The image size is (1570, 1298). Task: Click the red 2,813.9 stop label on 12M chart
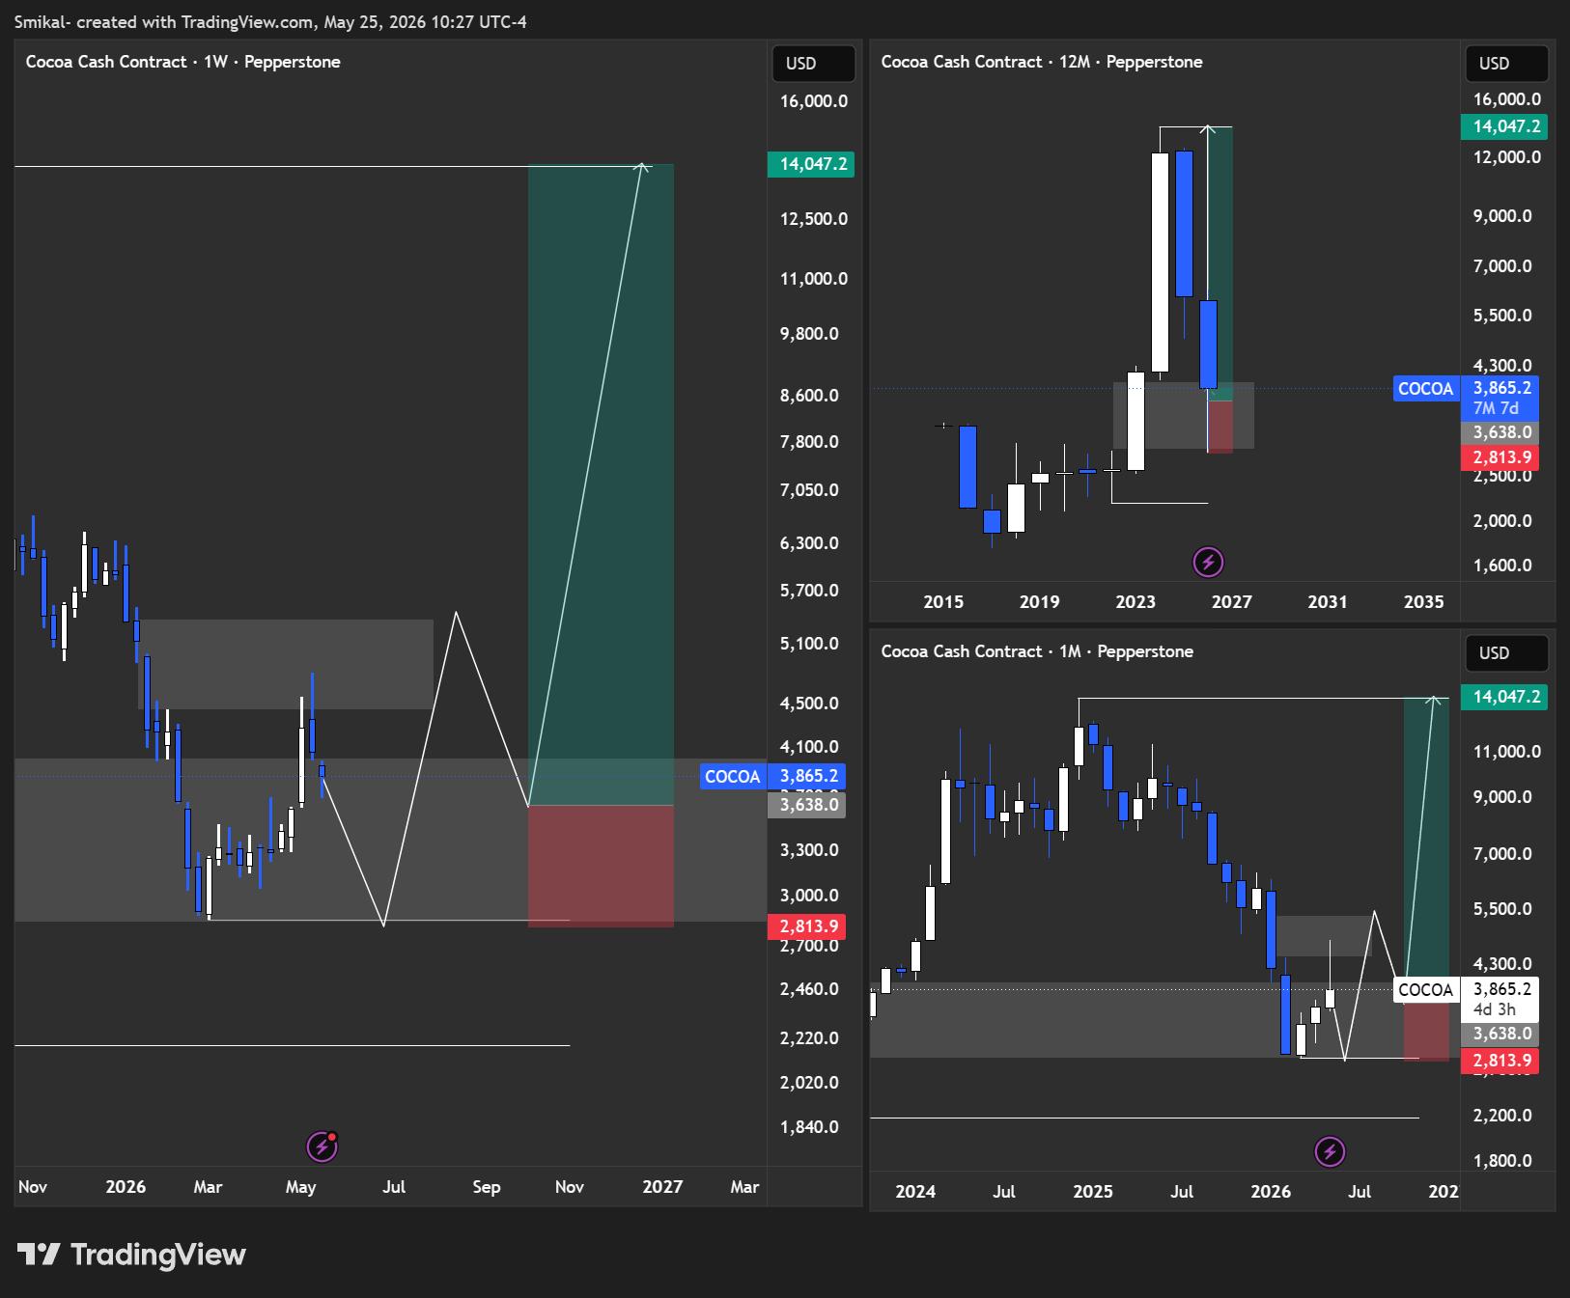point(1500,457)
